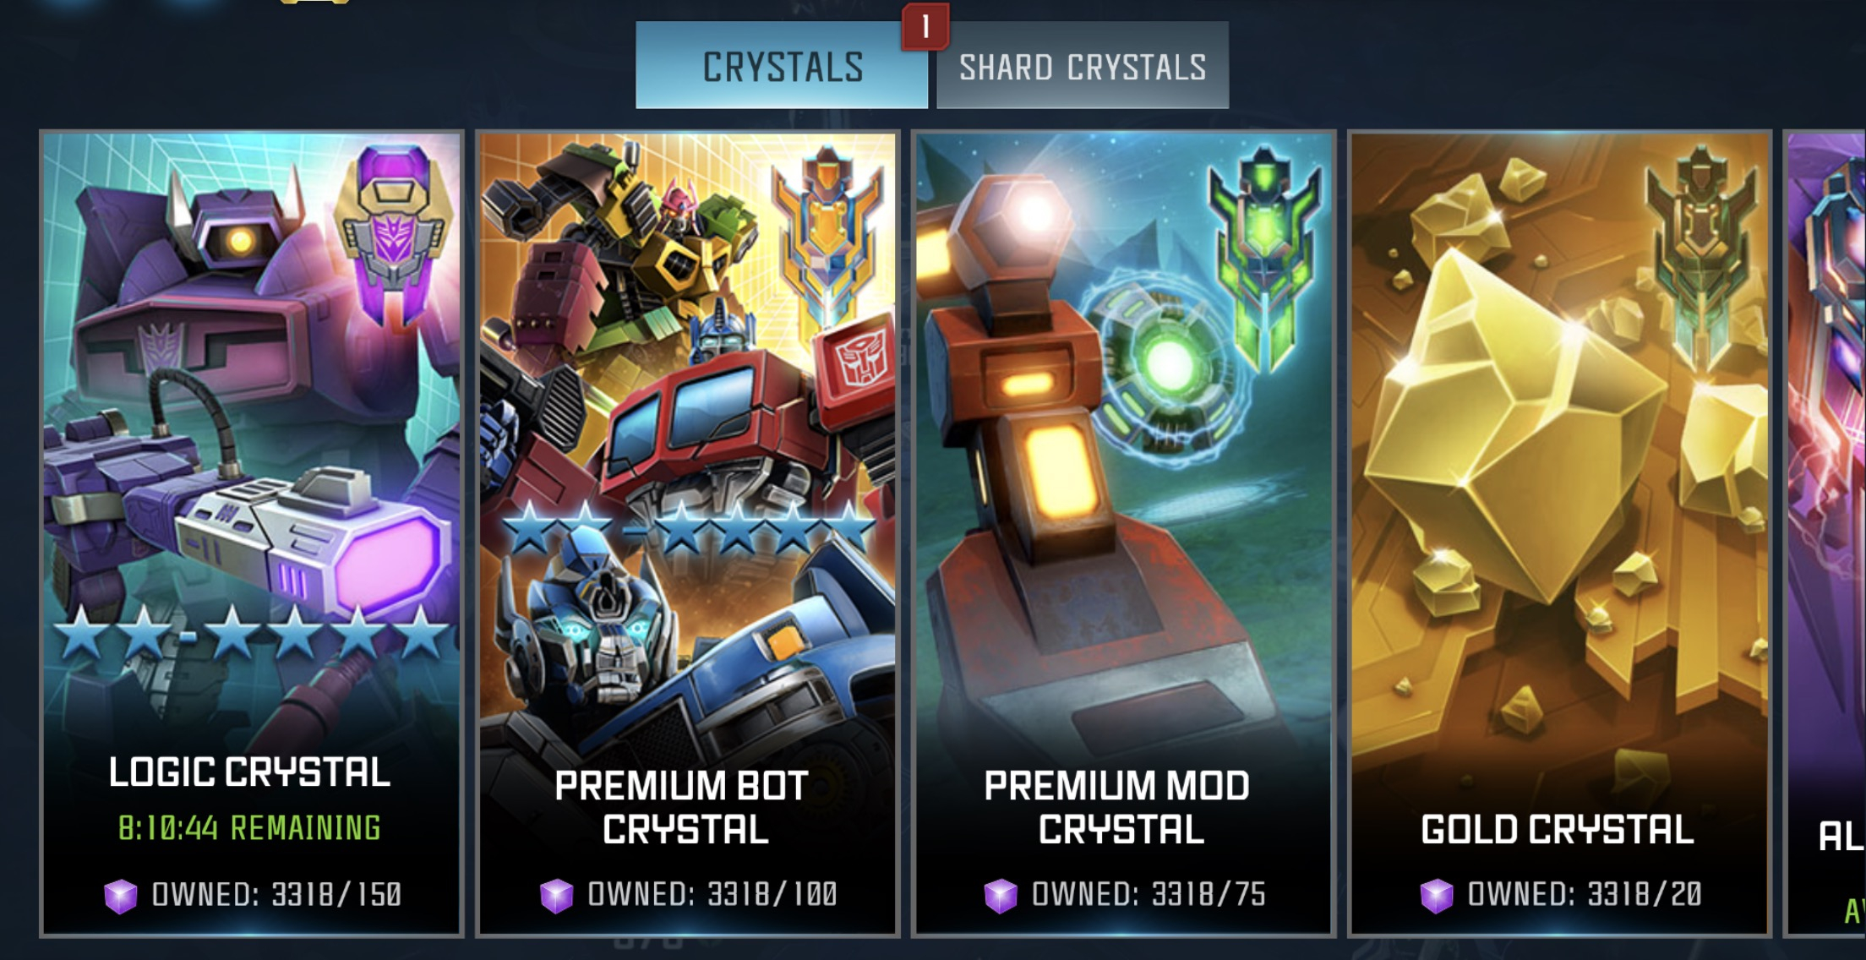
Task: Click the purple energon cube icon under Logic Crystal
Action: [x=120, y=895]
